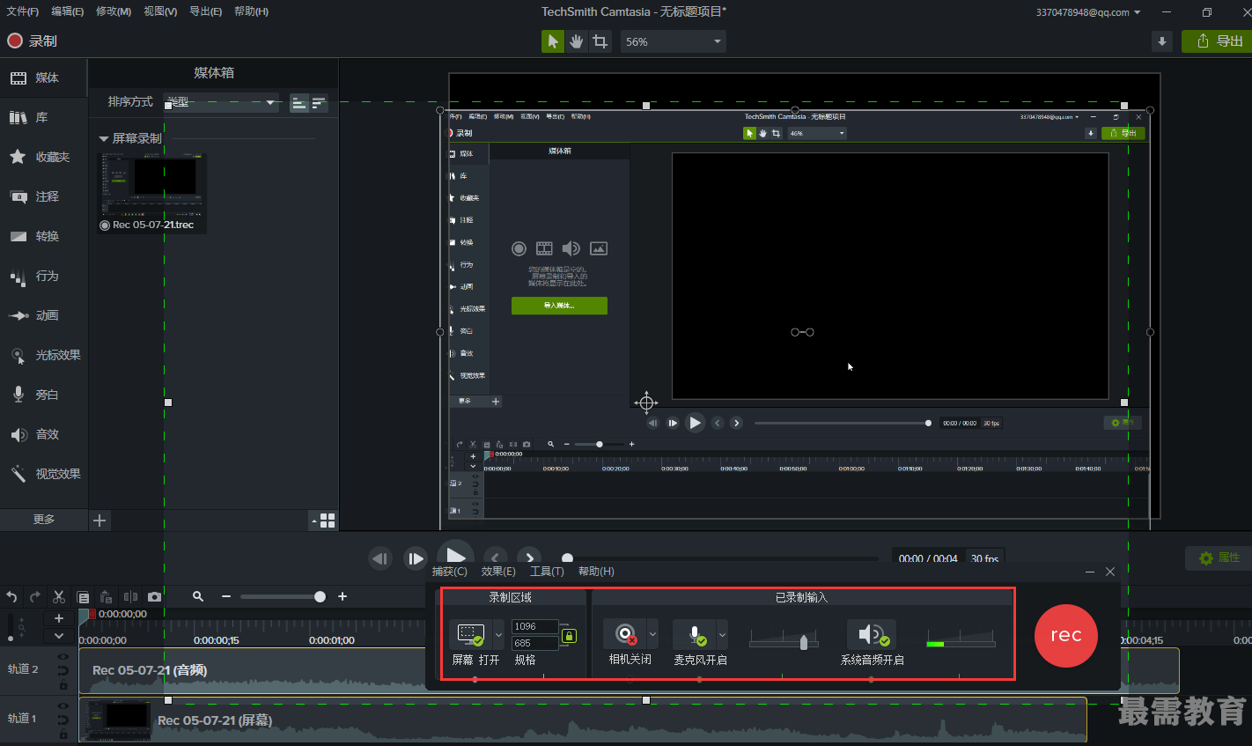Open the sort-by type dropdown
1252x746 pixels.
point(221,102)
